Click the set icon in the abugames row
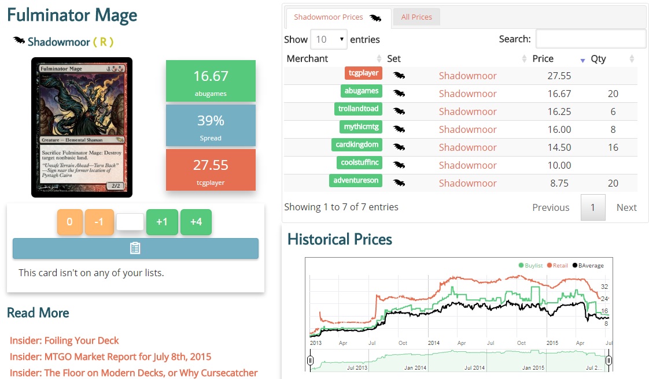 coord(399,93)
